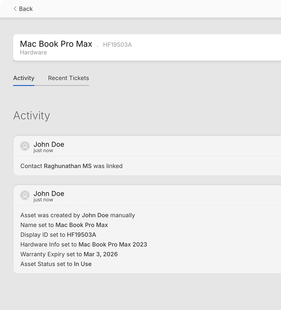Click the avatar on the asset created entry
281x310 pixels.
[x=25, y=196]
